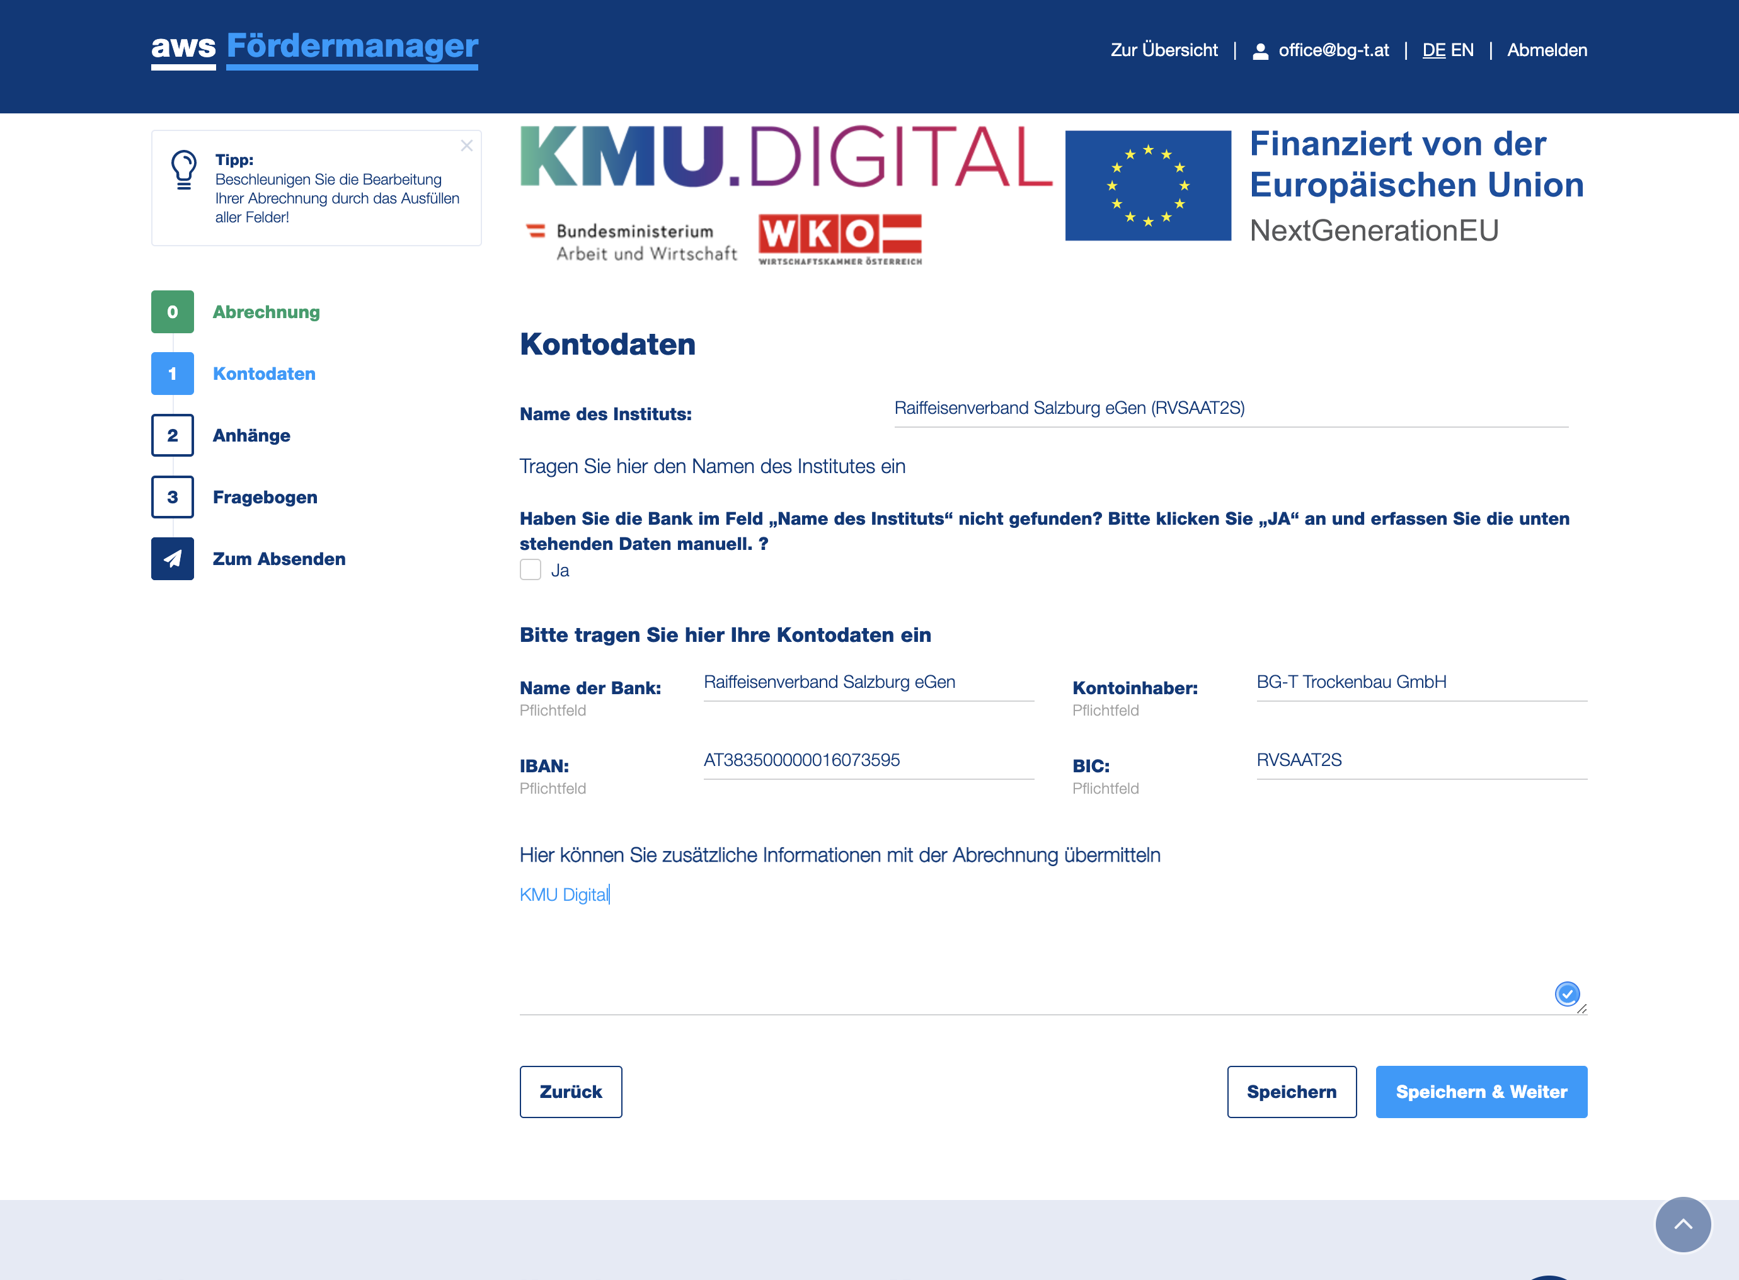1739x1280 pixels.
Task: Click the user profile icon
Action: 1261,51
